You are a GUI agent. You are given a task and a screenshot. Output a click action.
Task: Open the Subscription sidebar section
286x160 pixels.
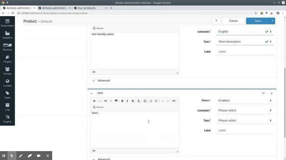[7, 23]
